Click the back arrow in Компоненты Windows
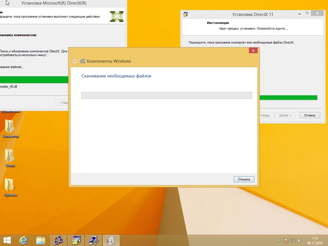Viewport: 328px width, 246px height. tap(75, 61)
